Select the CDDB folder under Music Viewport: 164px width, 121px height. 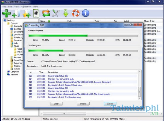[x=20, y=49]
